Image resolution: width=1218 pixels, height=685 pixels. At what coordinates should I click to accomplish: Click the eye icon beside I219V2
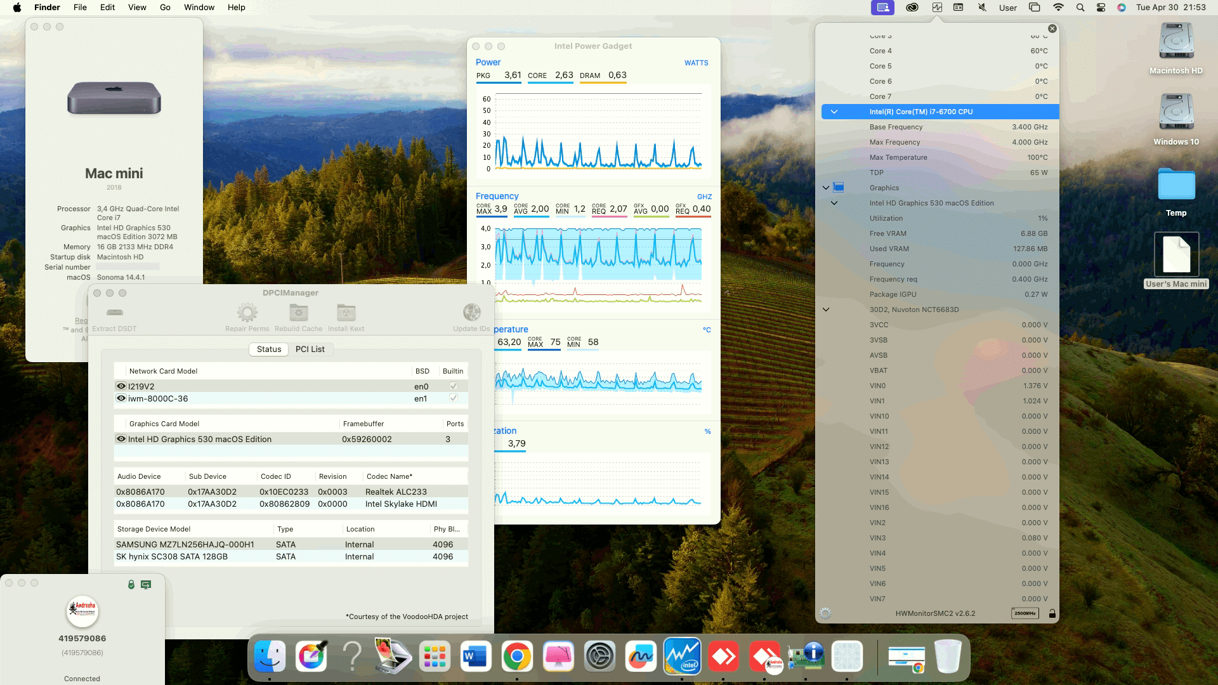coord(121,386)
